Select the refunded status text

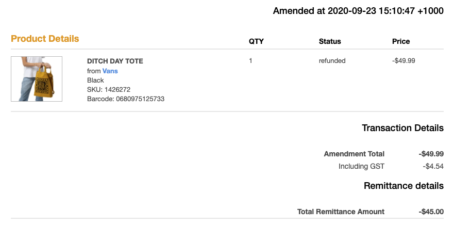pyautogui.click(x=332, y=60)
